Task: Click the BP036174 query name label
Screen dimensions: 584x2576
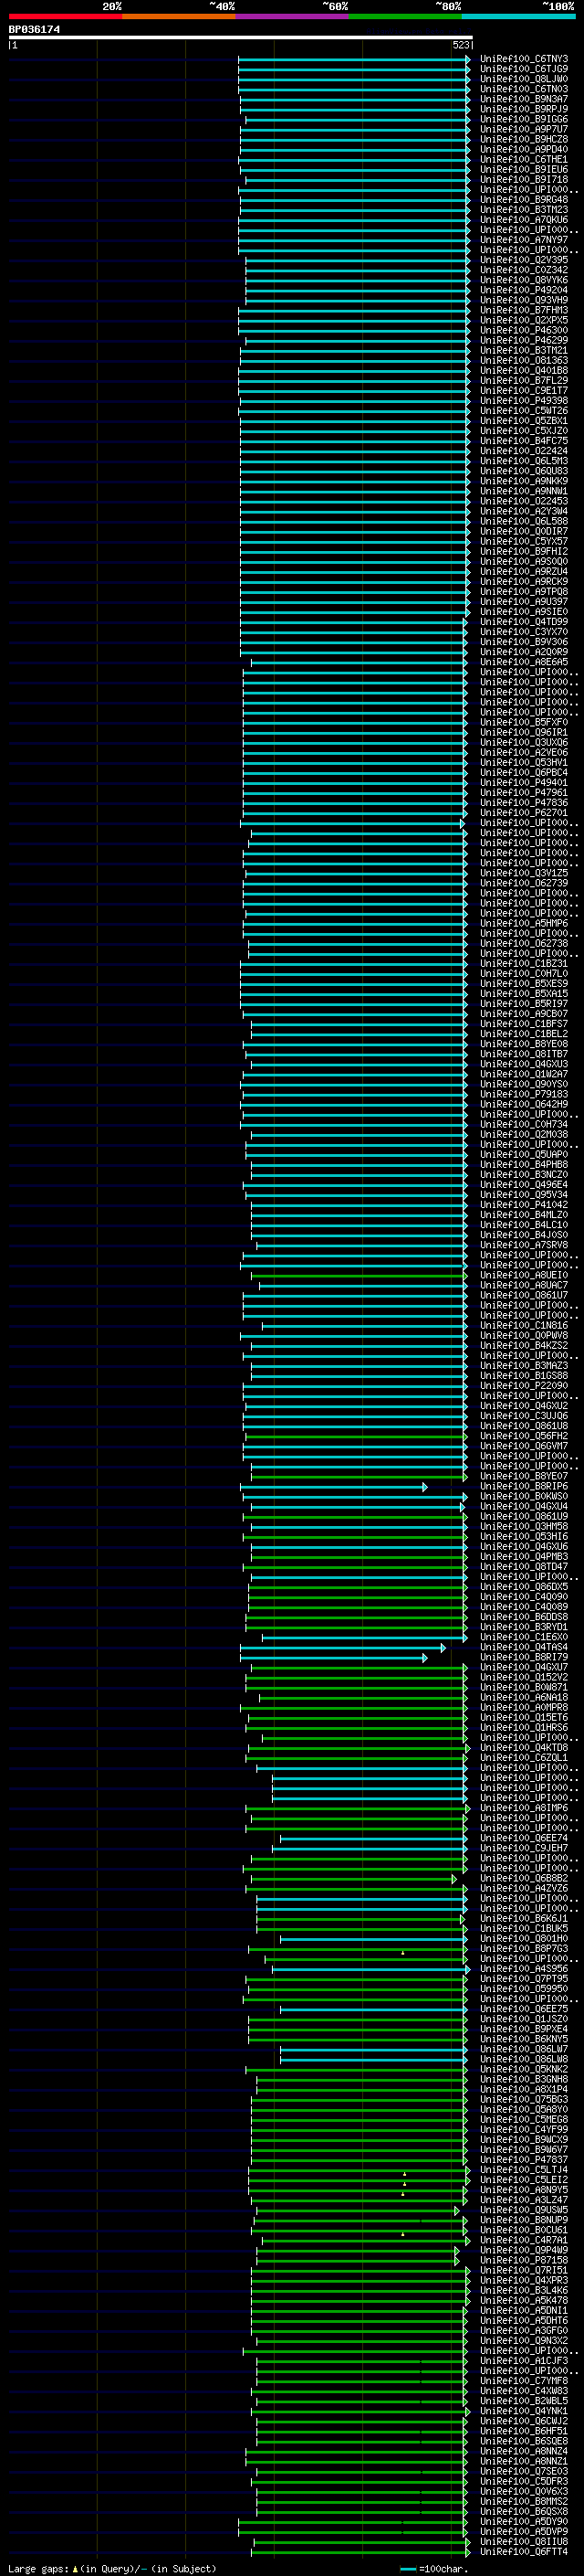Action: 34,29
